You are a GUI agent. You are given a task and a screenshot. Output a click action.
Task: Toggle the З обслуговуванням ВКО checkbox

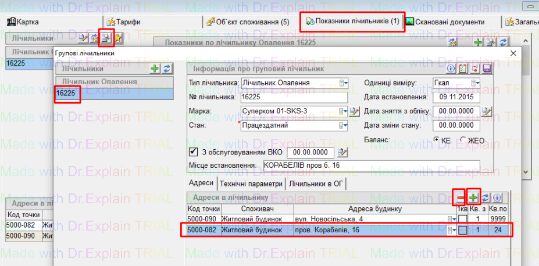click(x=195, y=153)
